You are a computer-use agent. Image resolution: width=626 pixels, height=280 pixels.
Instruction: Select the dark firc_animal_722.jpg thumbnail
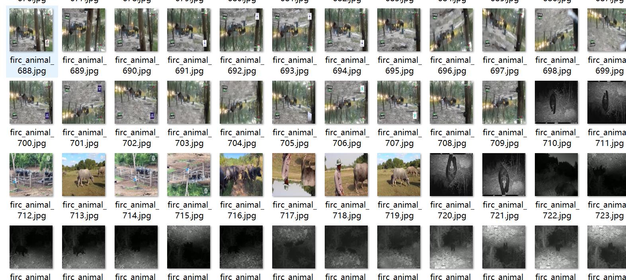coord(556,175)
